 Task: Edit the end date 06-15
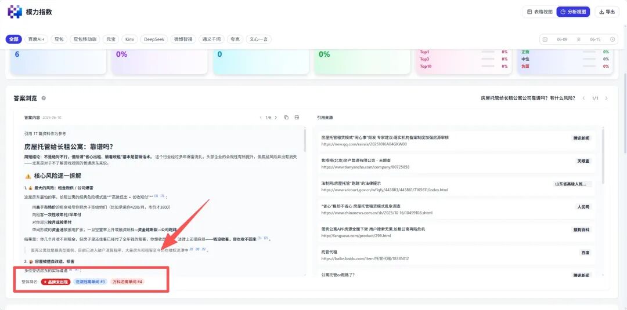click(x=595, y=39)
